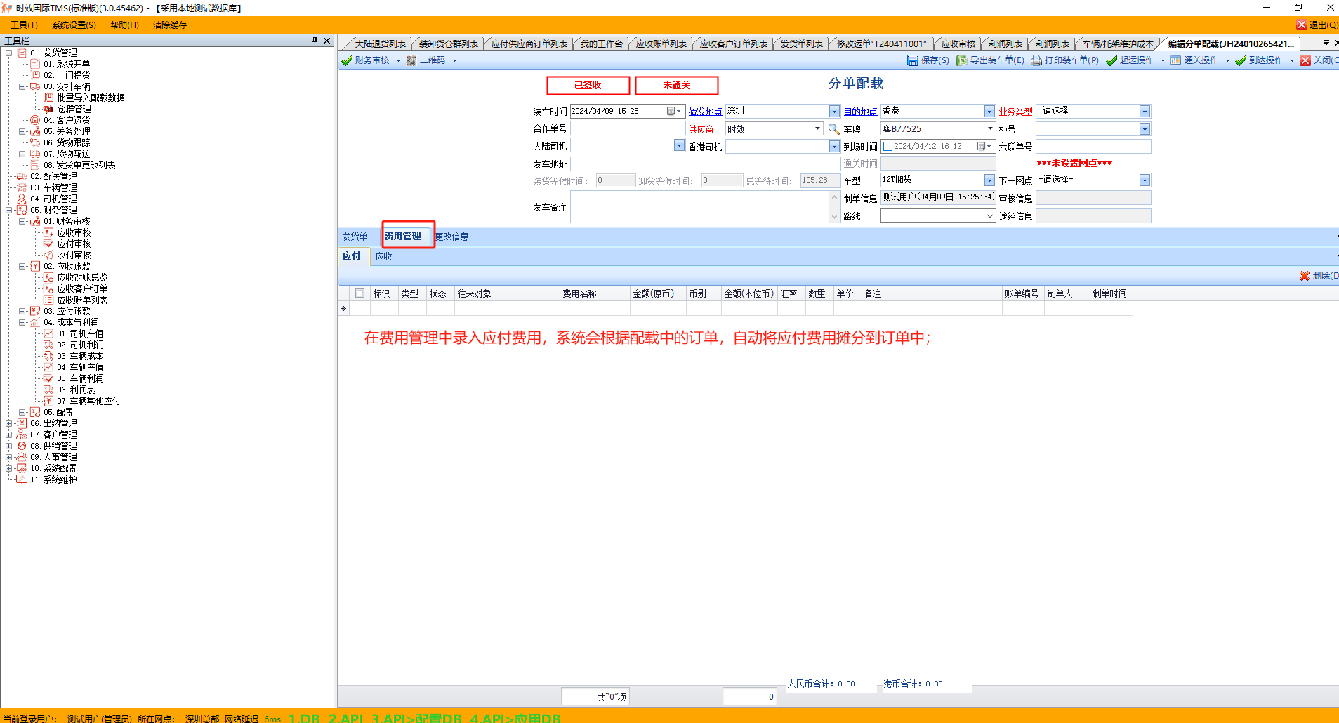Click into the 发车地址 input field

[704, 164]
